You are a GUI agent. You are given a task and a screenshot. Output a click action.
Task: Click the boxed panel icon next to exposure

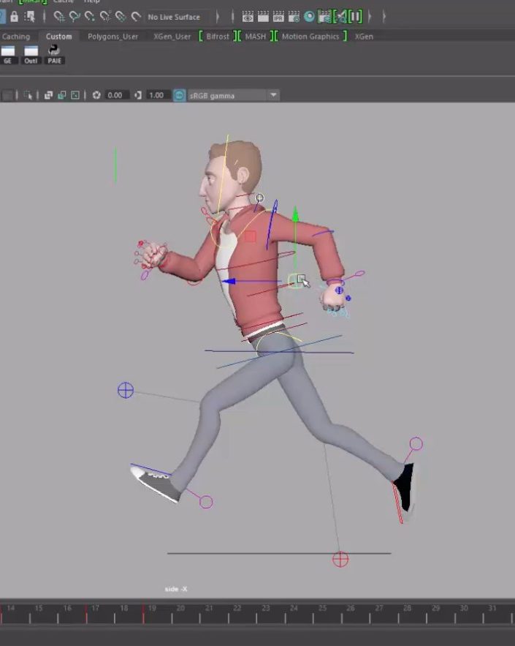(x=75, y=96)
